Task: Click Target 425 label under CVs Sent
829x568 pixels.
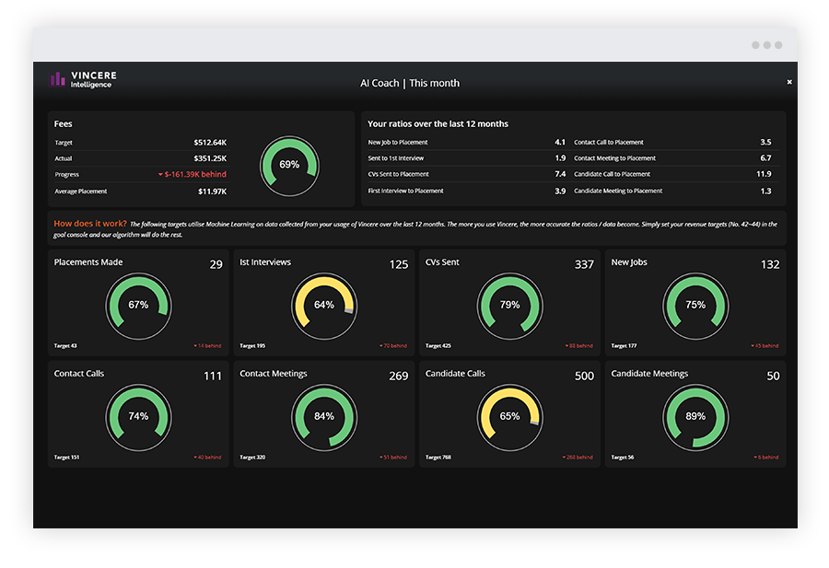Action: tap(438, 346)
